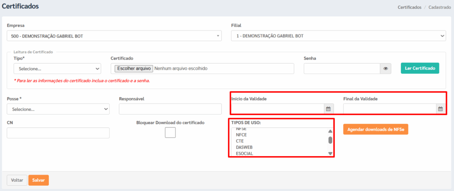Screen dimensions: 454x191
Task: Click the TIPOS DE USO list up arrow
Action: [330, 131]
